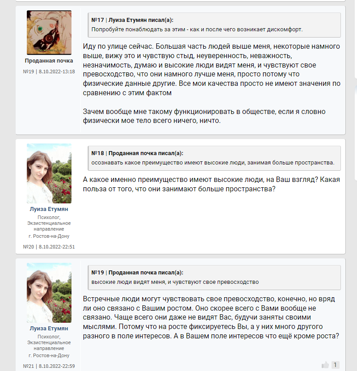Open Луиза Етумян's avatar in post №21
Image resolution: width=357 pixels, height=371 pixels.
[49, 293]
